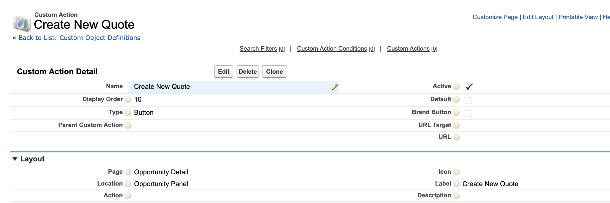
Task: Click the Edit button
Action: [224, 72]
